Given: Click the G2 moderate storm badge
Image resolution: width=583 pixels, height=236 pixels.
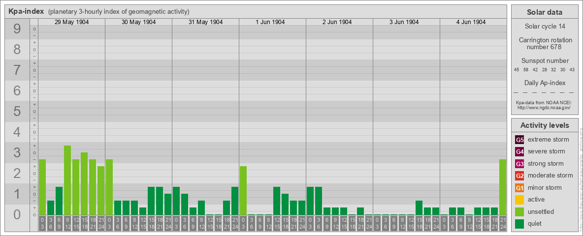Looking at the screenshot, I should tap(520, 176).
